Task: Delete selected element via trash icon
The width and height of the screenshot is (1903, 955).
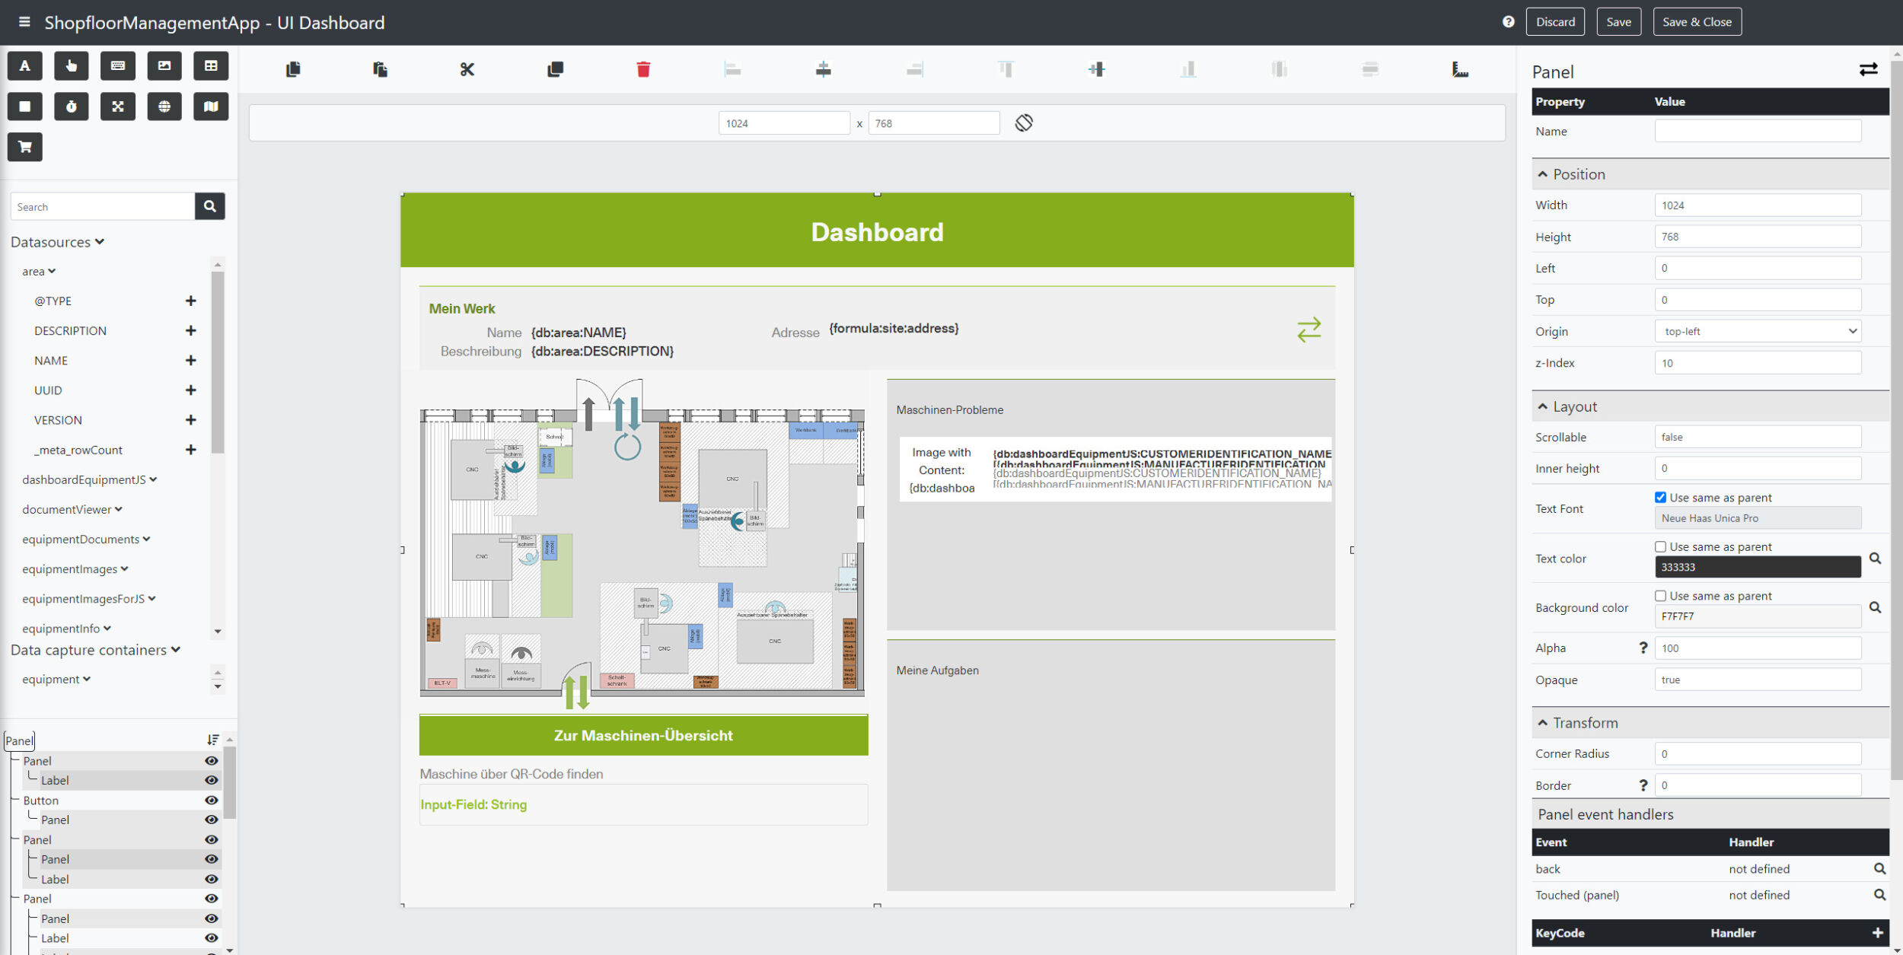Action: point(642,68)
